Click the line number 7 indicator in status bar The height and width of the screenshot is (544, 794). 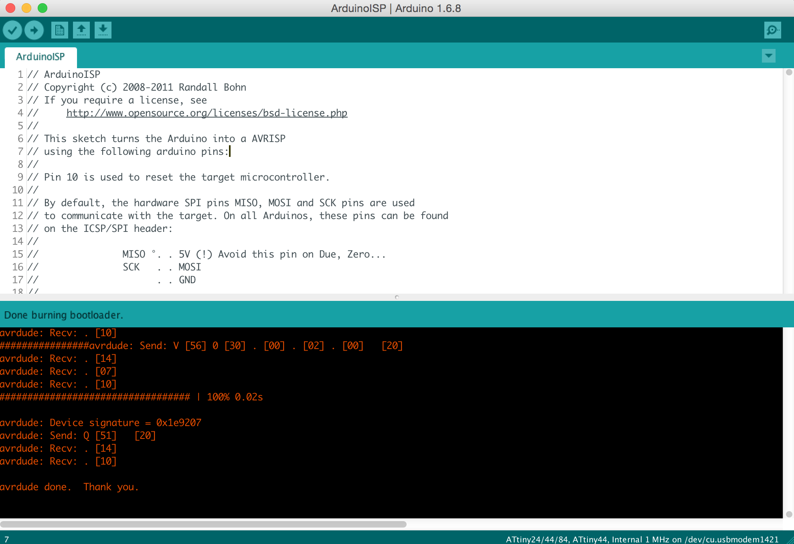click(6, 539)
